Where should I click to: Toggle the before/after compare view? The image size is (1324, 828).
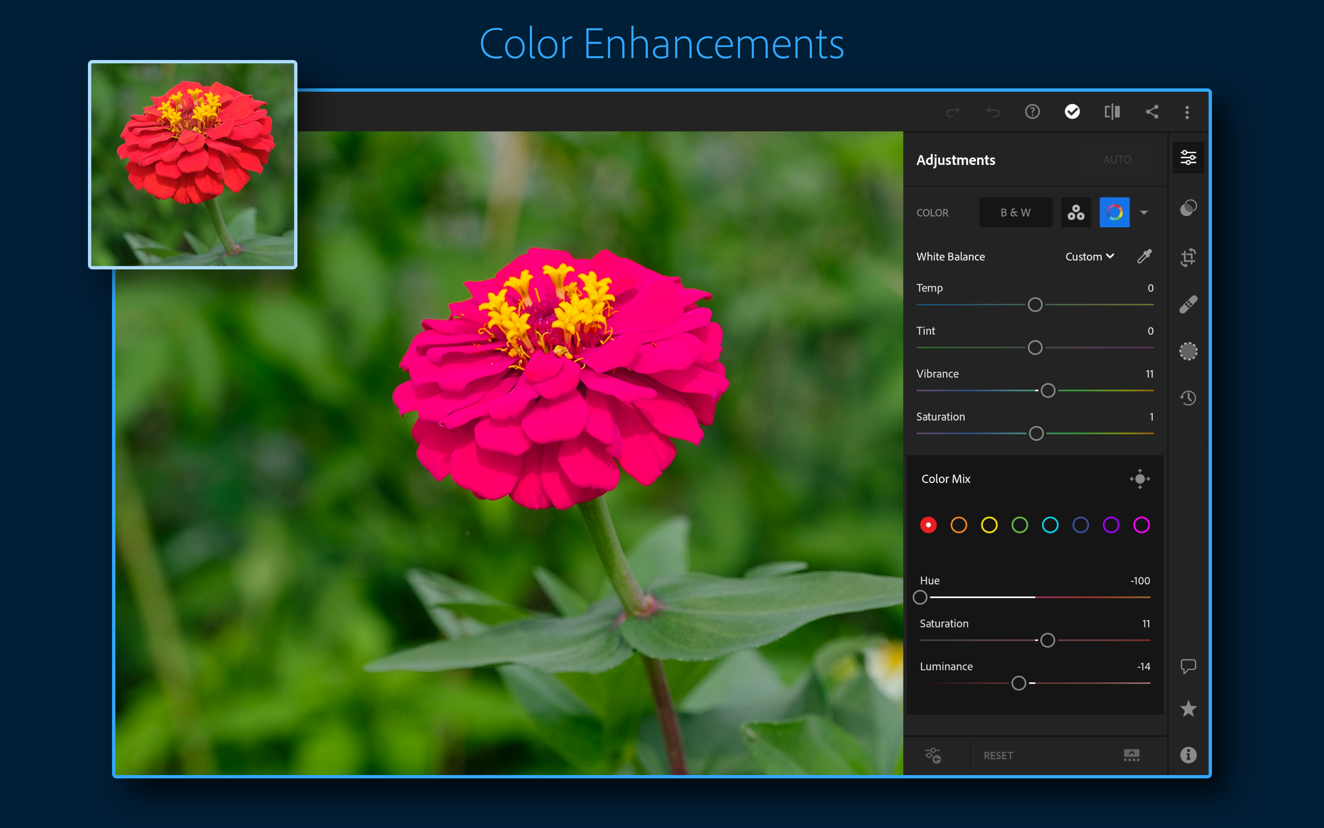[1112, 112]
